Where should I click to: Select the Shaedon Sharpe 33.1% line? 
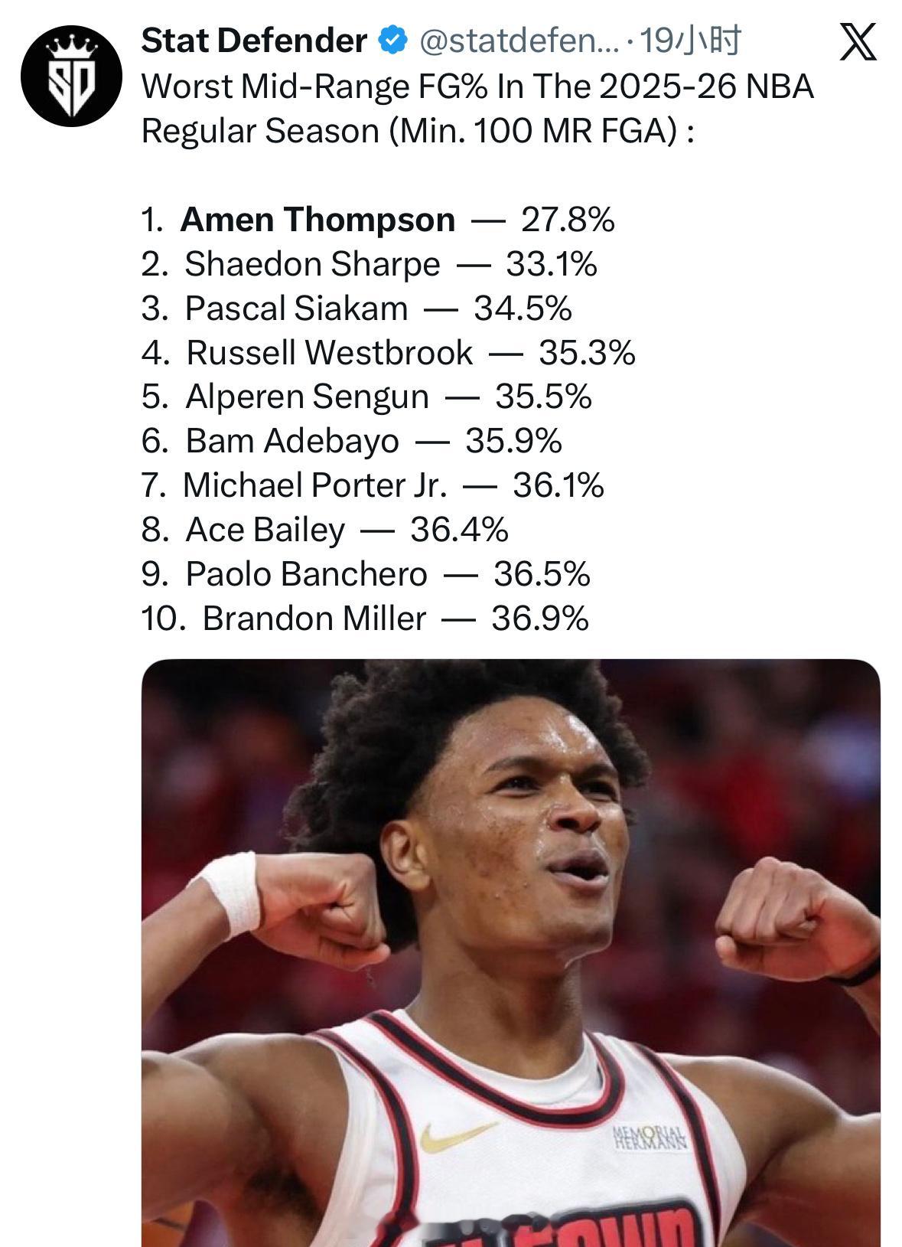pos(369,264)
